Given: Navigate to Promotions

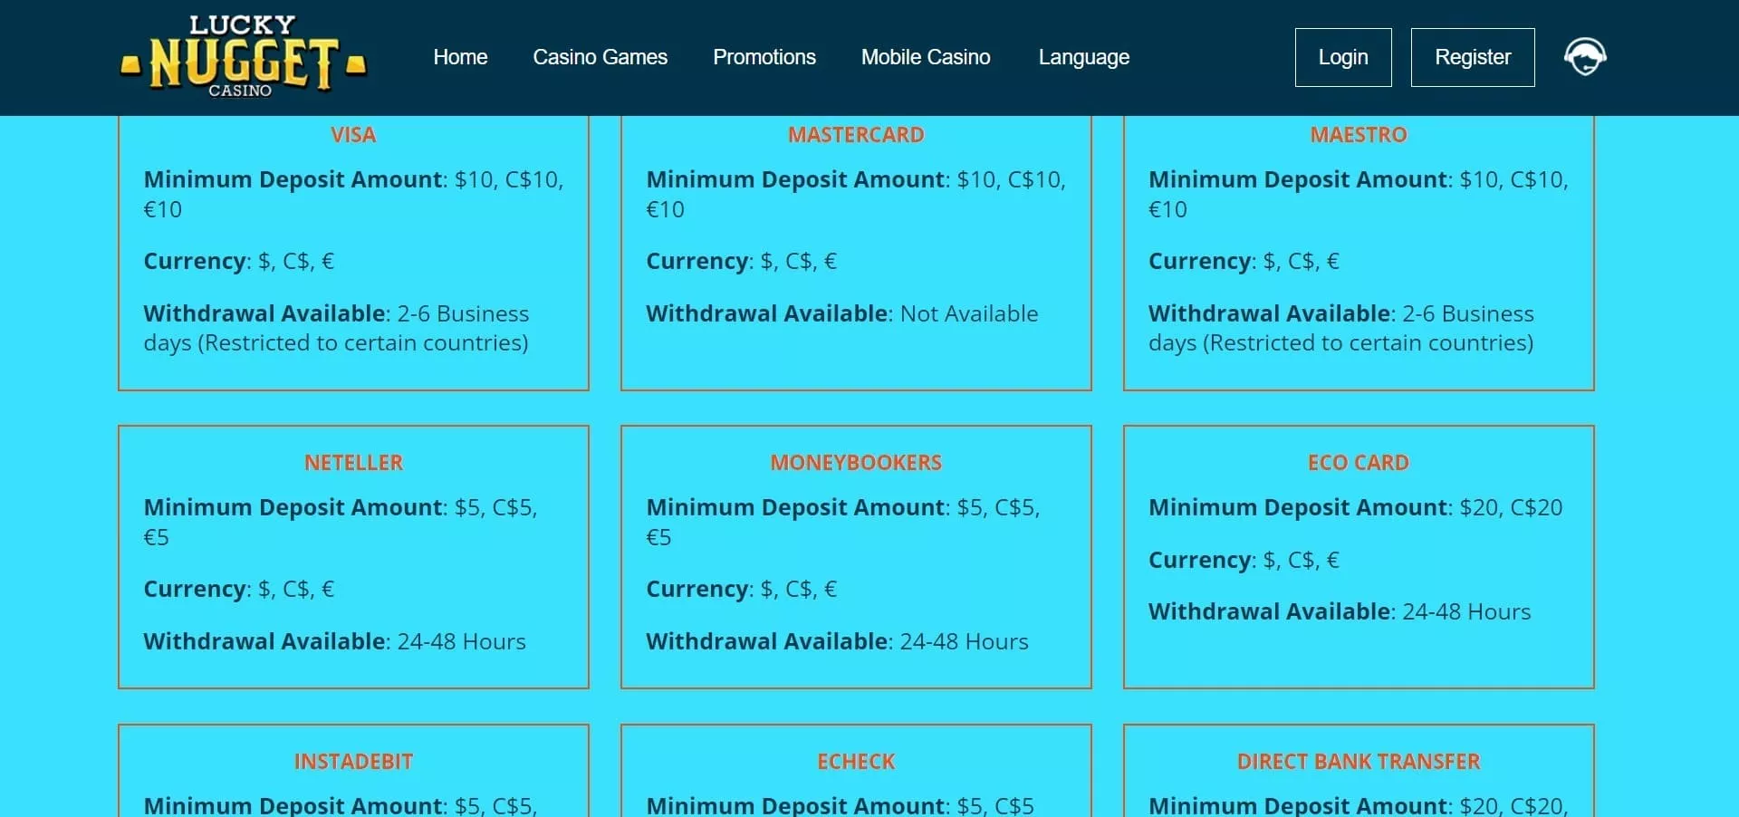Looking at the screenshot, I should [764, 57].
